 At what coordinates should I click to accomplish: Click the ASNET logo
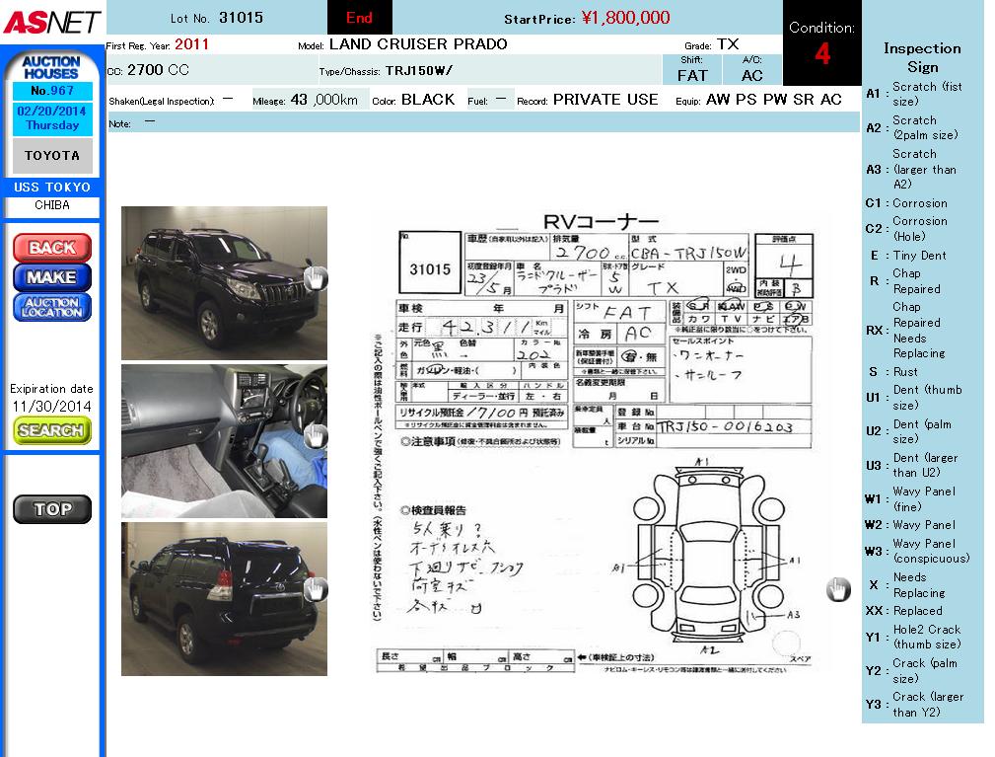click(x=51, y=21)
